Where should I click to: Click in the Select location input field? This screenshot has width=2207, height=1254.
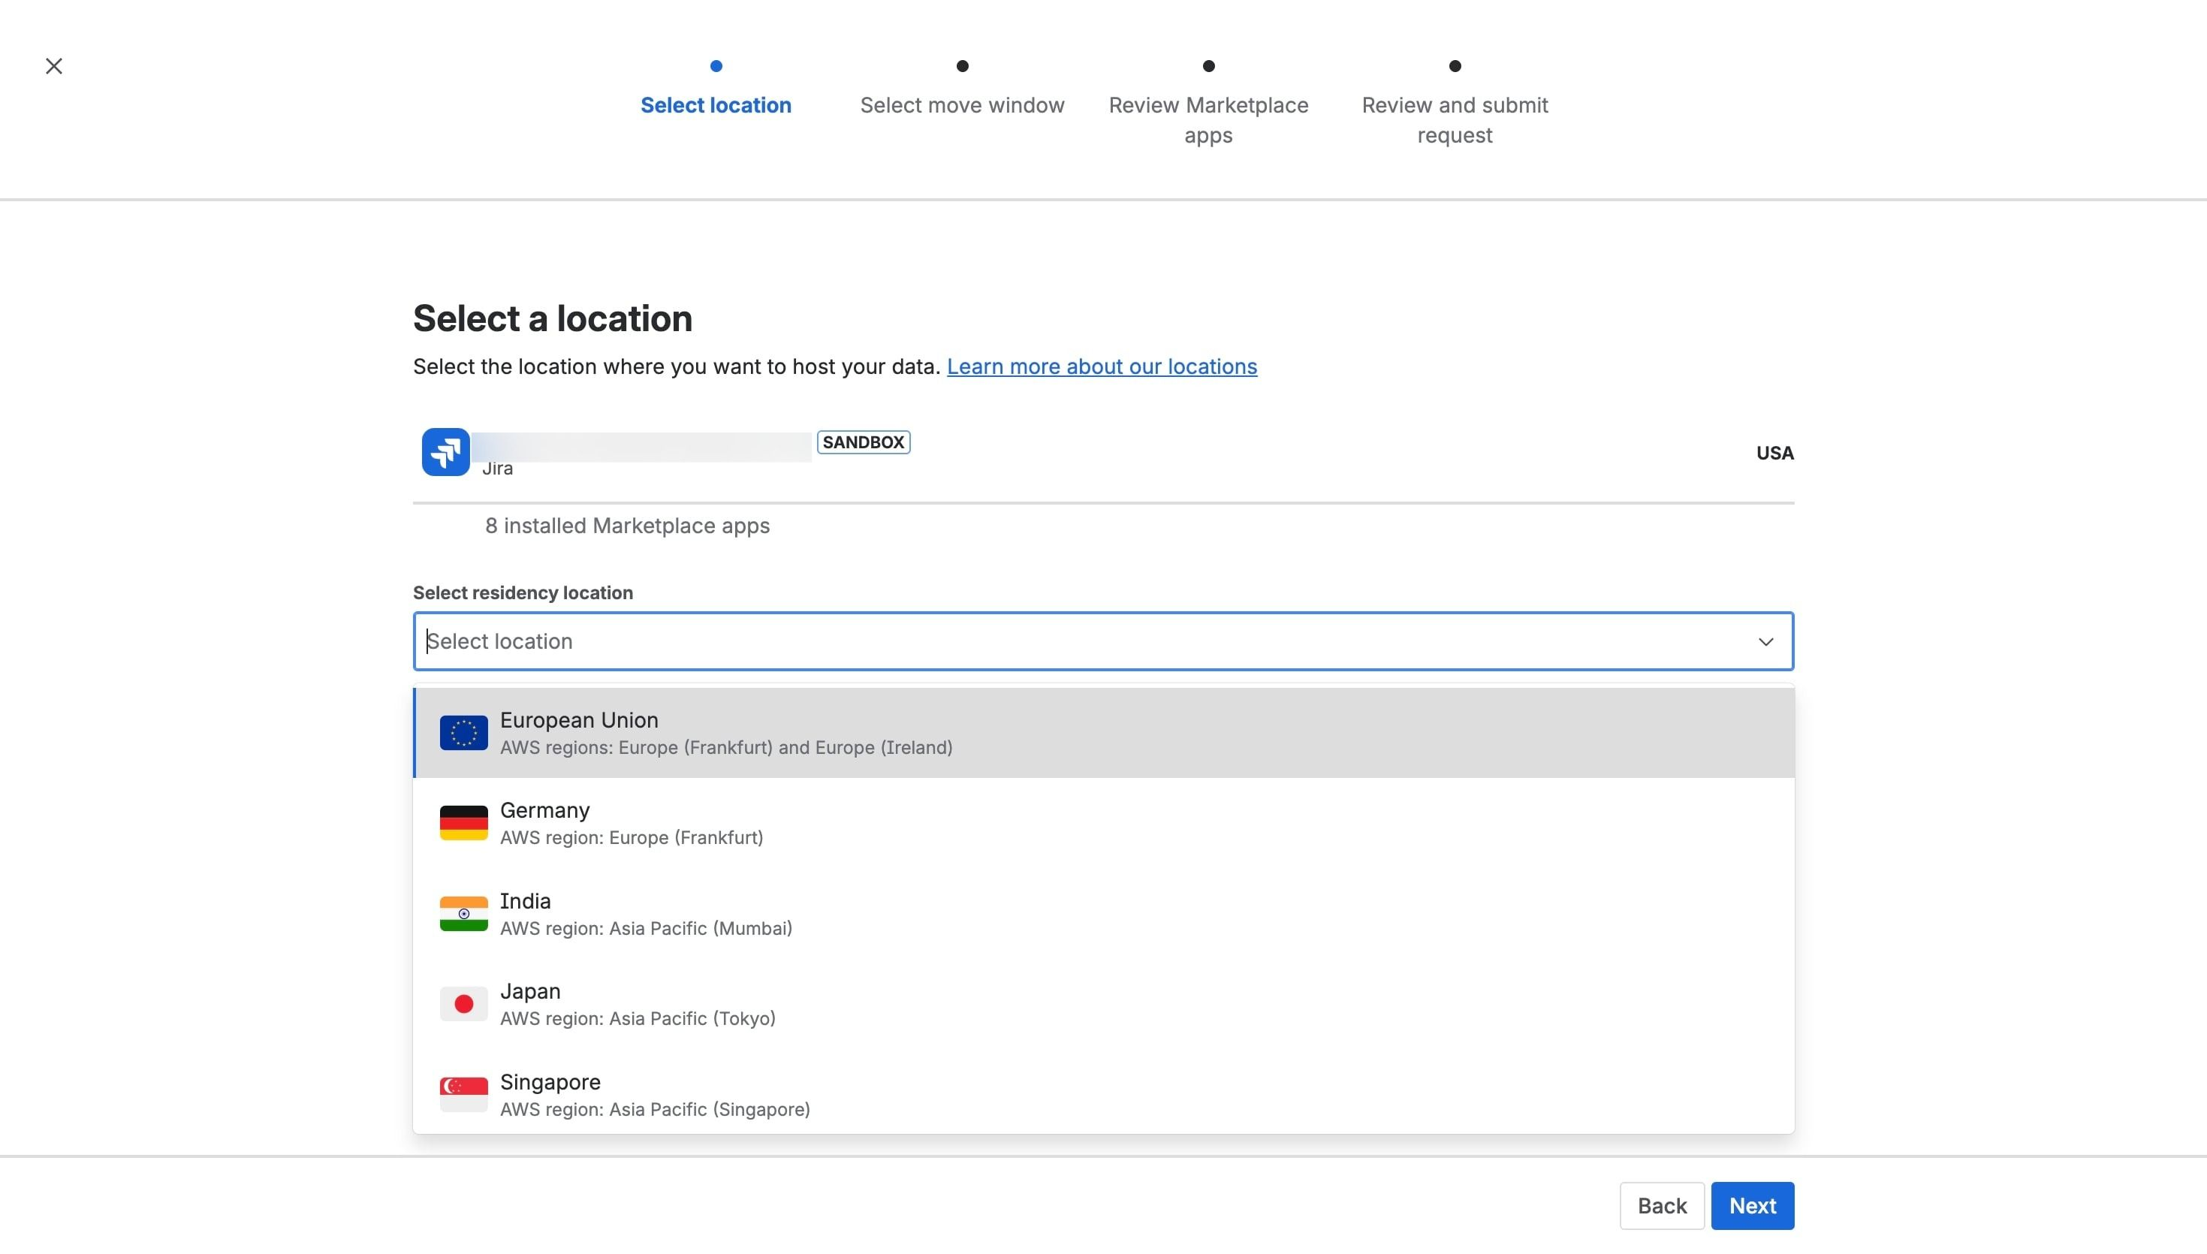click(x=1085, y=641)
